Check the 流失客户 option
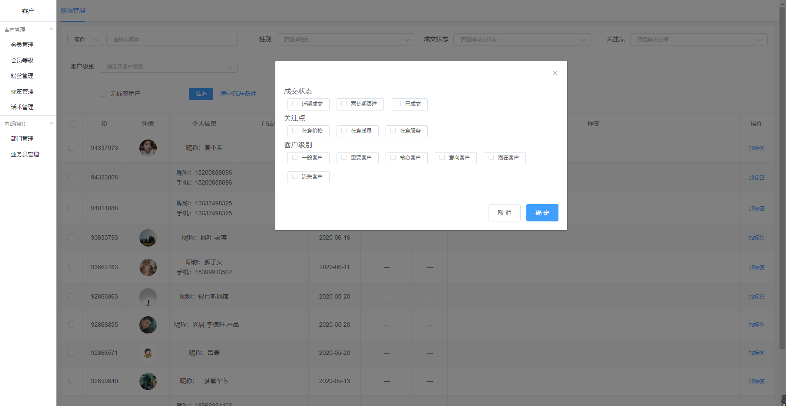This screenshot has height=406, width=786. point(295,177)
